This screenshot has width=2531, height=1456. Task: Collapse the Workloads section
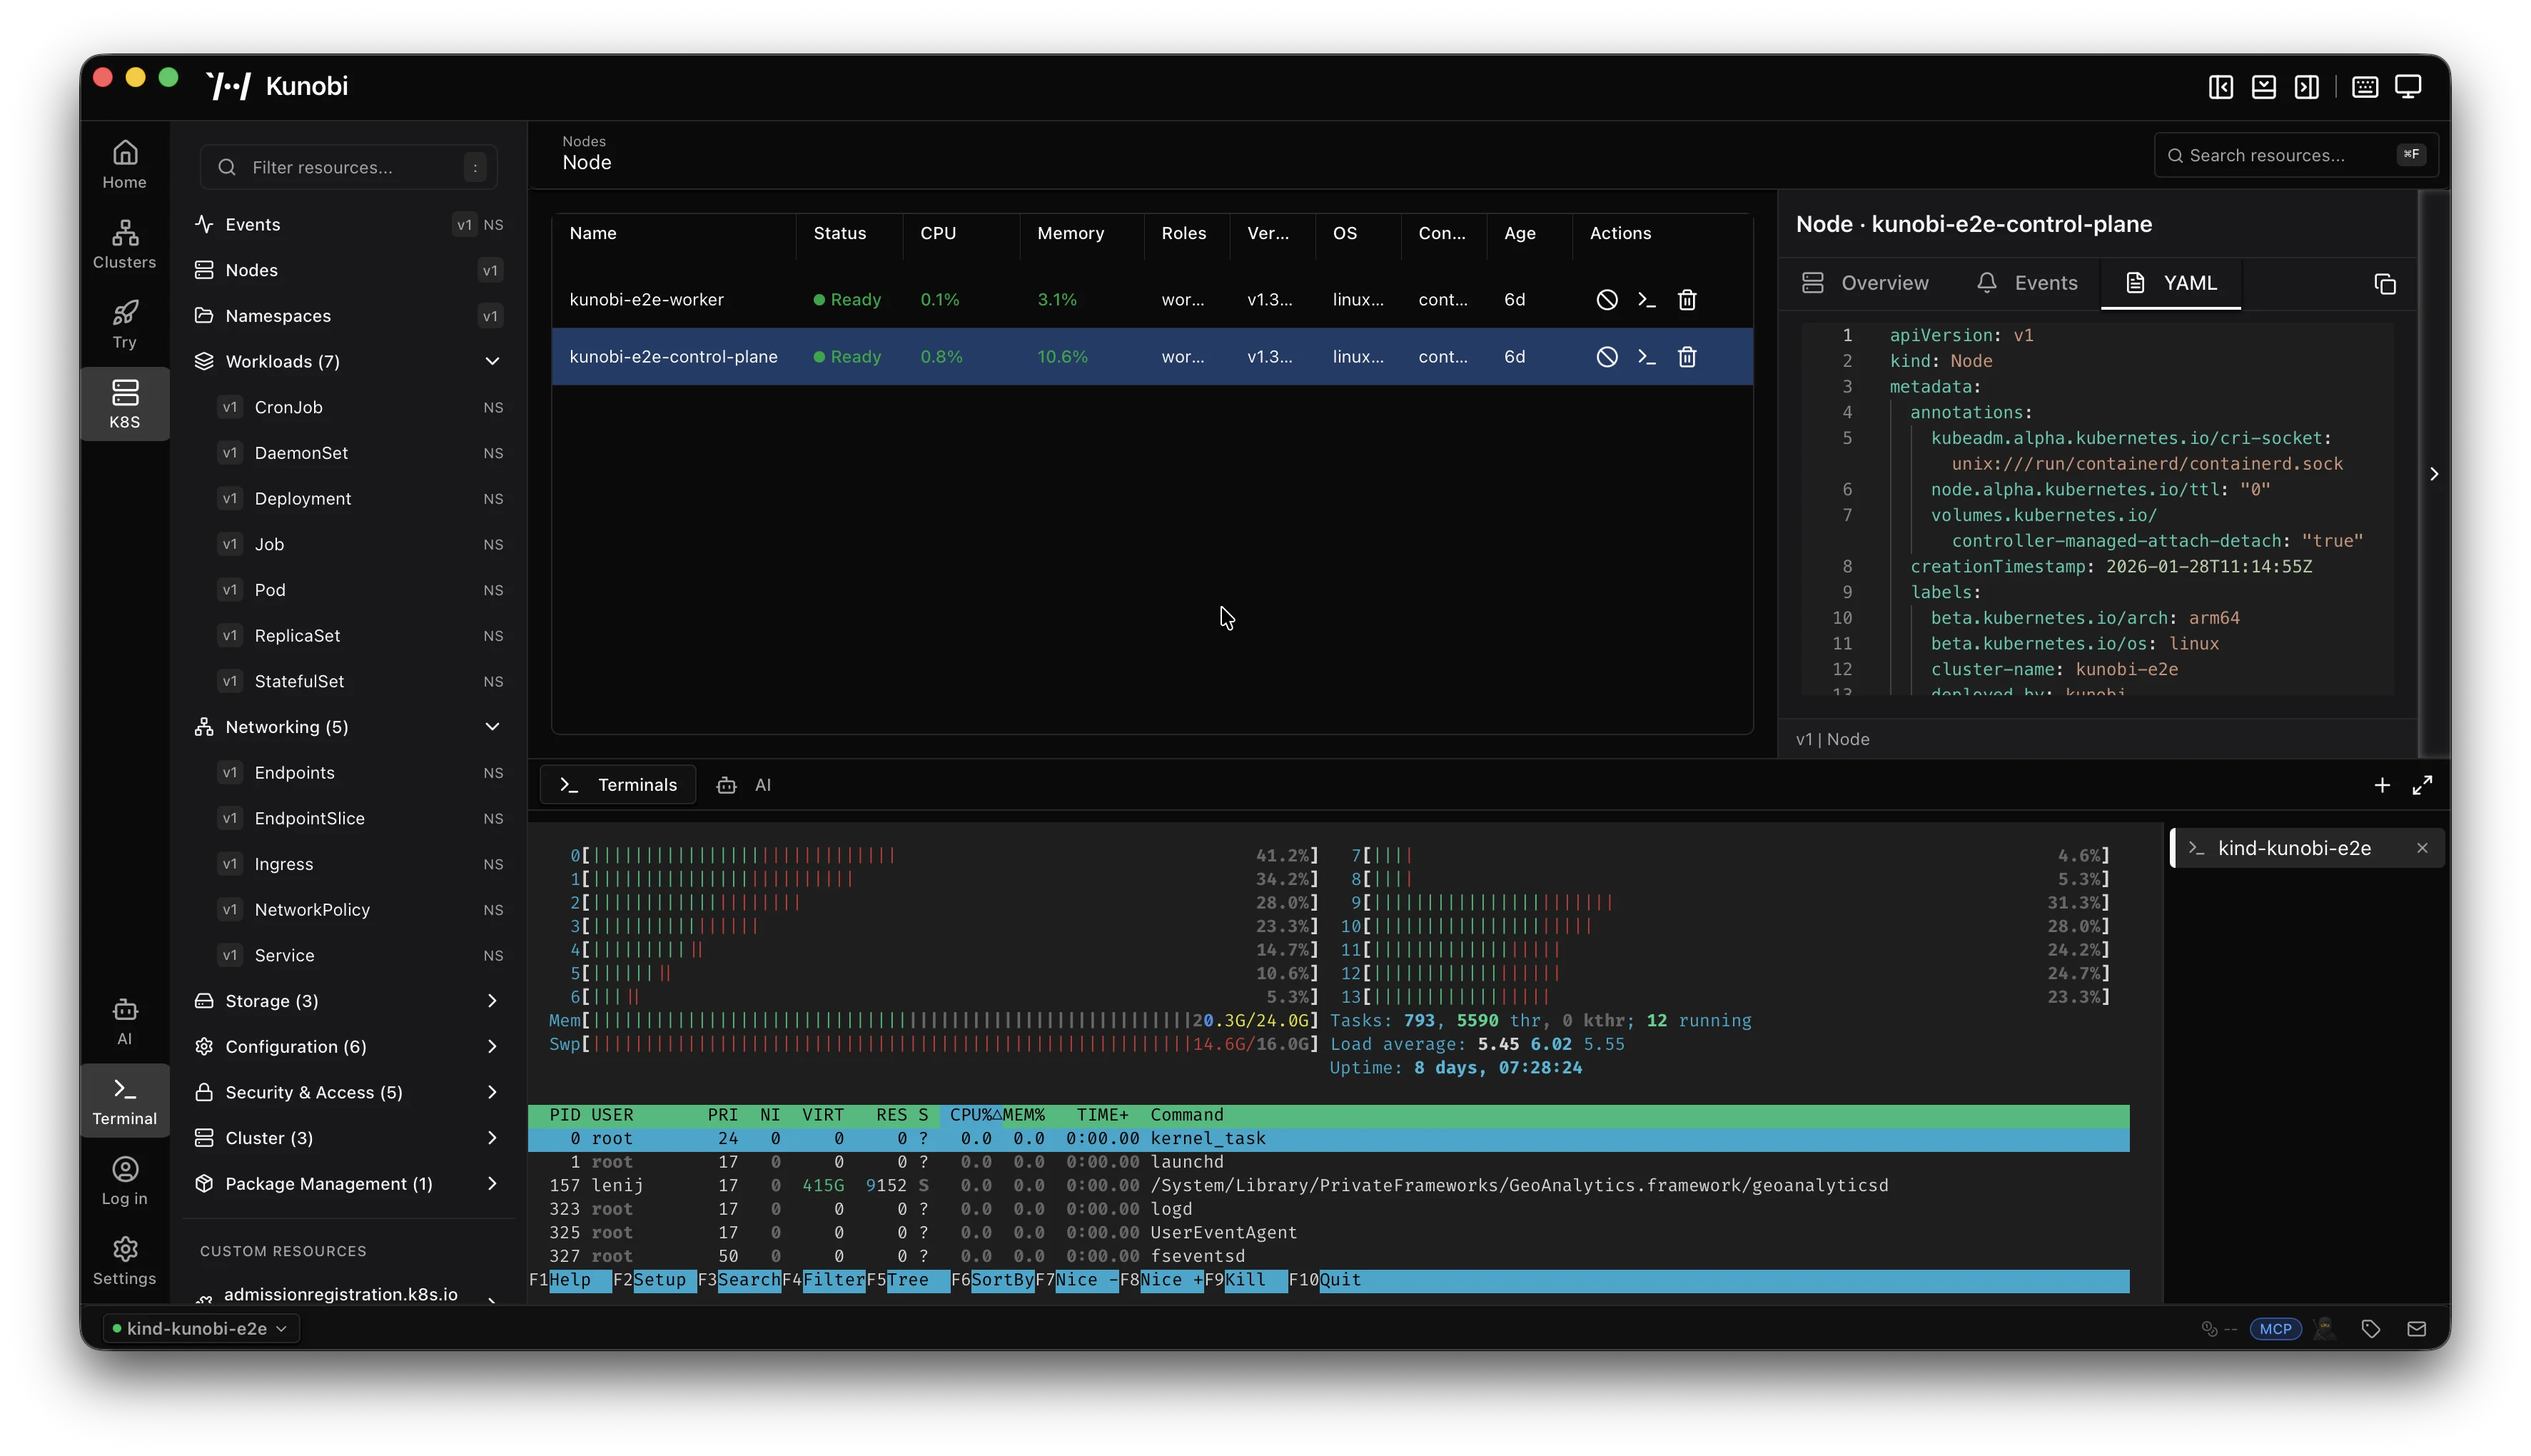[492, 361]
